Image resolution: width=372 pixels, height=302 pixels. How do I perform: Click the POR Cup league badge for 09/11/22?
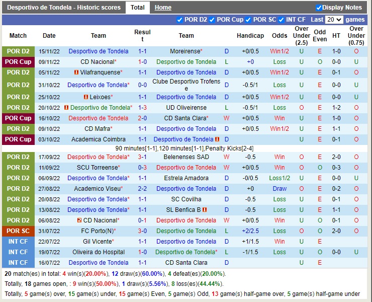(x=18, y=62)
